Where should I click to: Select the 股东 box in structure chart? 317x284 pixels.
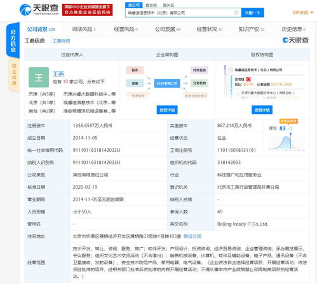pos(135,70)
